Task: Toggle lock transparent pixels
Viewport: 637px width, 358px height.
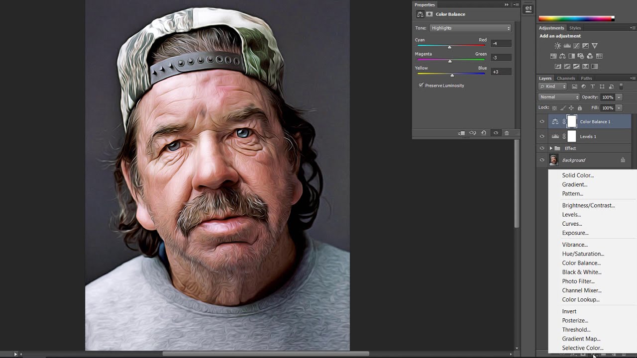Action: (x=554, y=108)
